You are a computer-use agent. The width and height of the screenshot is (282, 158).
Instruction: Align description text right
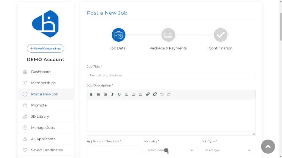140,94
